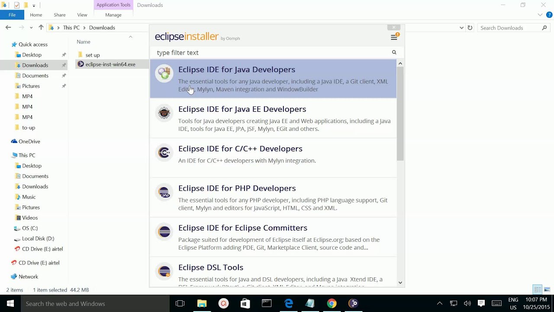This screenshot has width=554, height=312.
Task: Open the Windows Start menu
Action: [x=10, y=303]
